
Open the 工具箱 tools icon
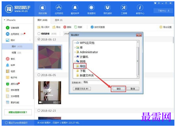(x=124, y=8)
